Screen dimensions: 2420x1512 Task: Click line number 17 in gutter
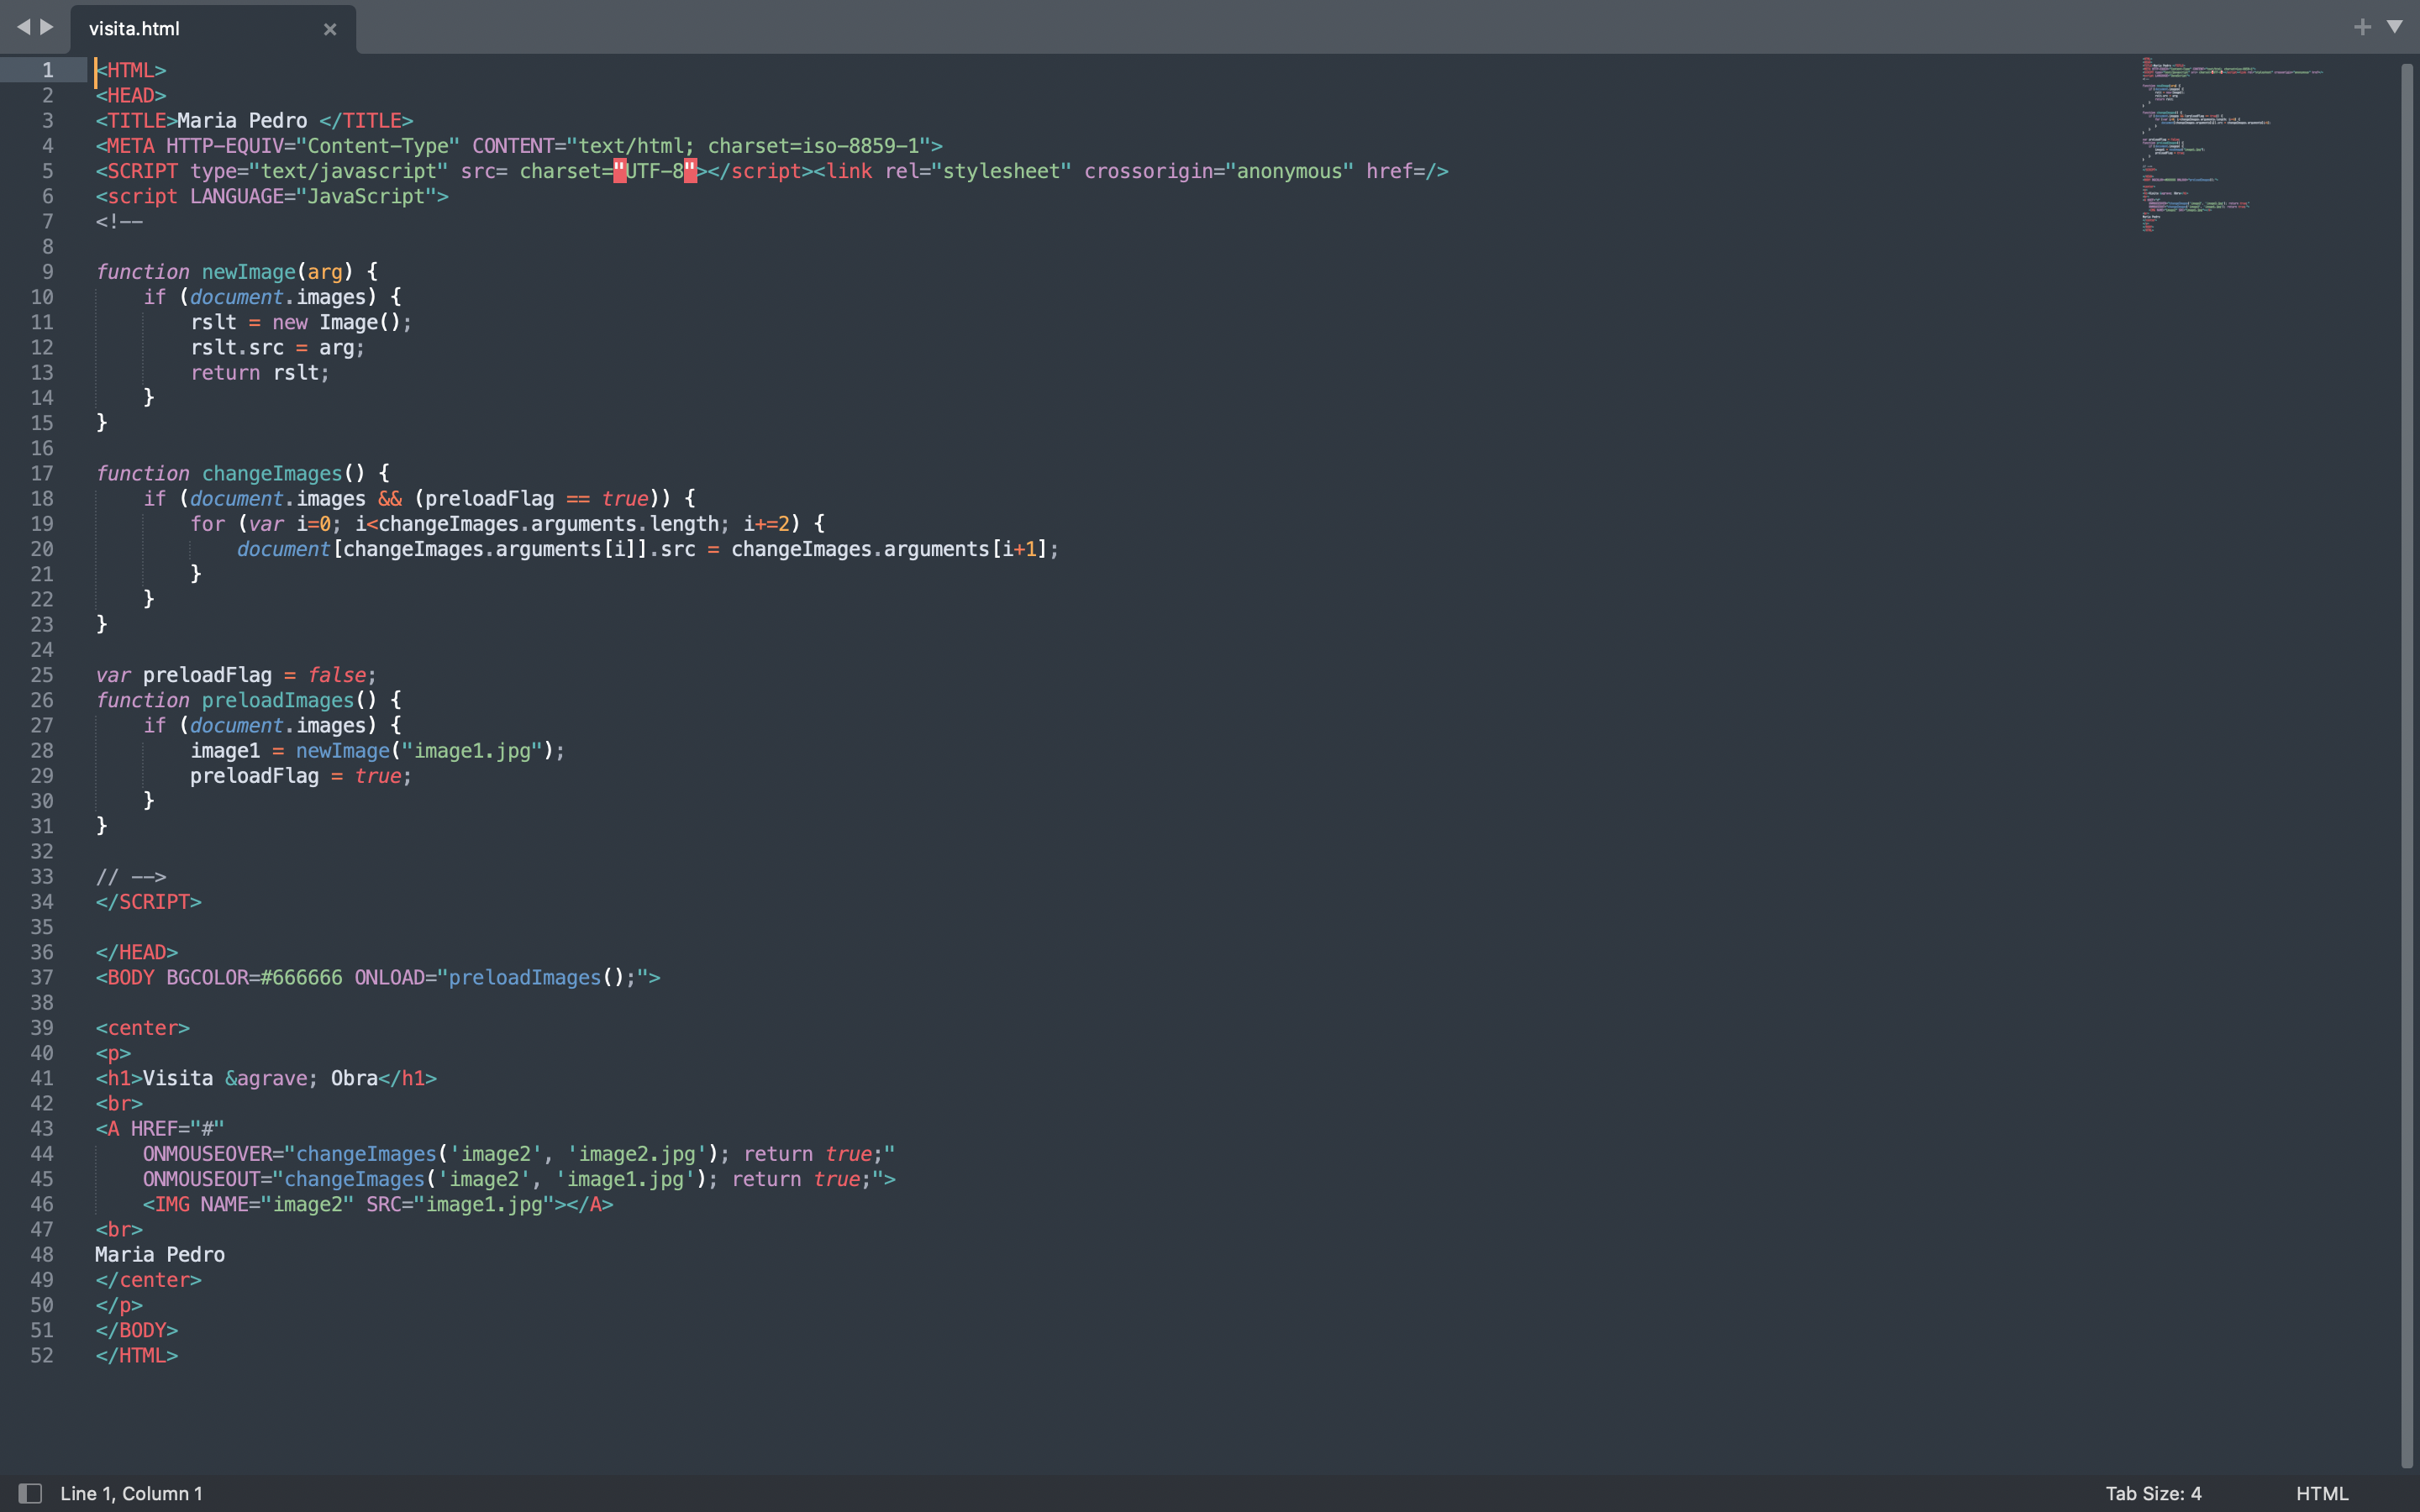[41, 473]
